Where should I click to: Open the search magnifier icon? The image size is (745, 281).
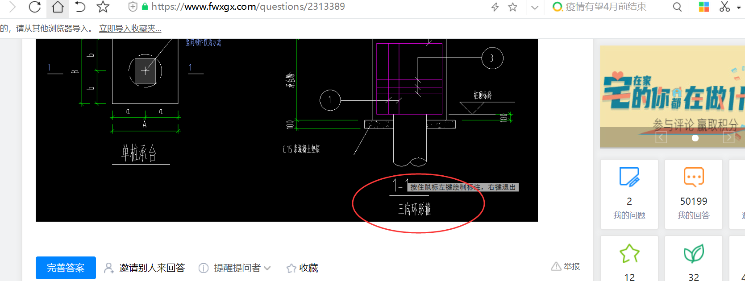tap(677, 7)
